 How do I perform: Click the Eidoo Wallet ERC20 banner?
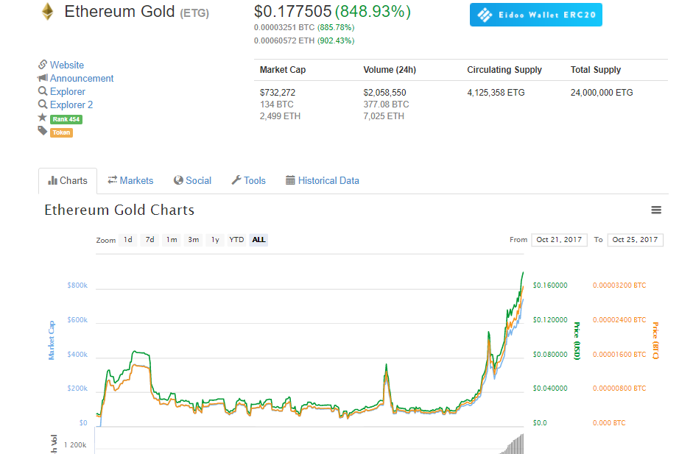(x=535, y=15)
